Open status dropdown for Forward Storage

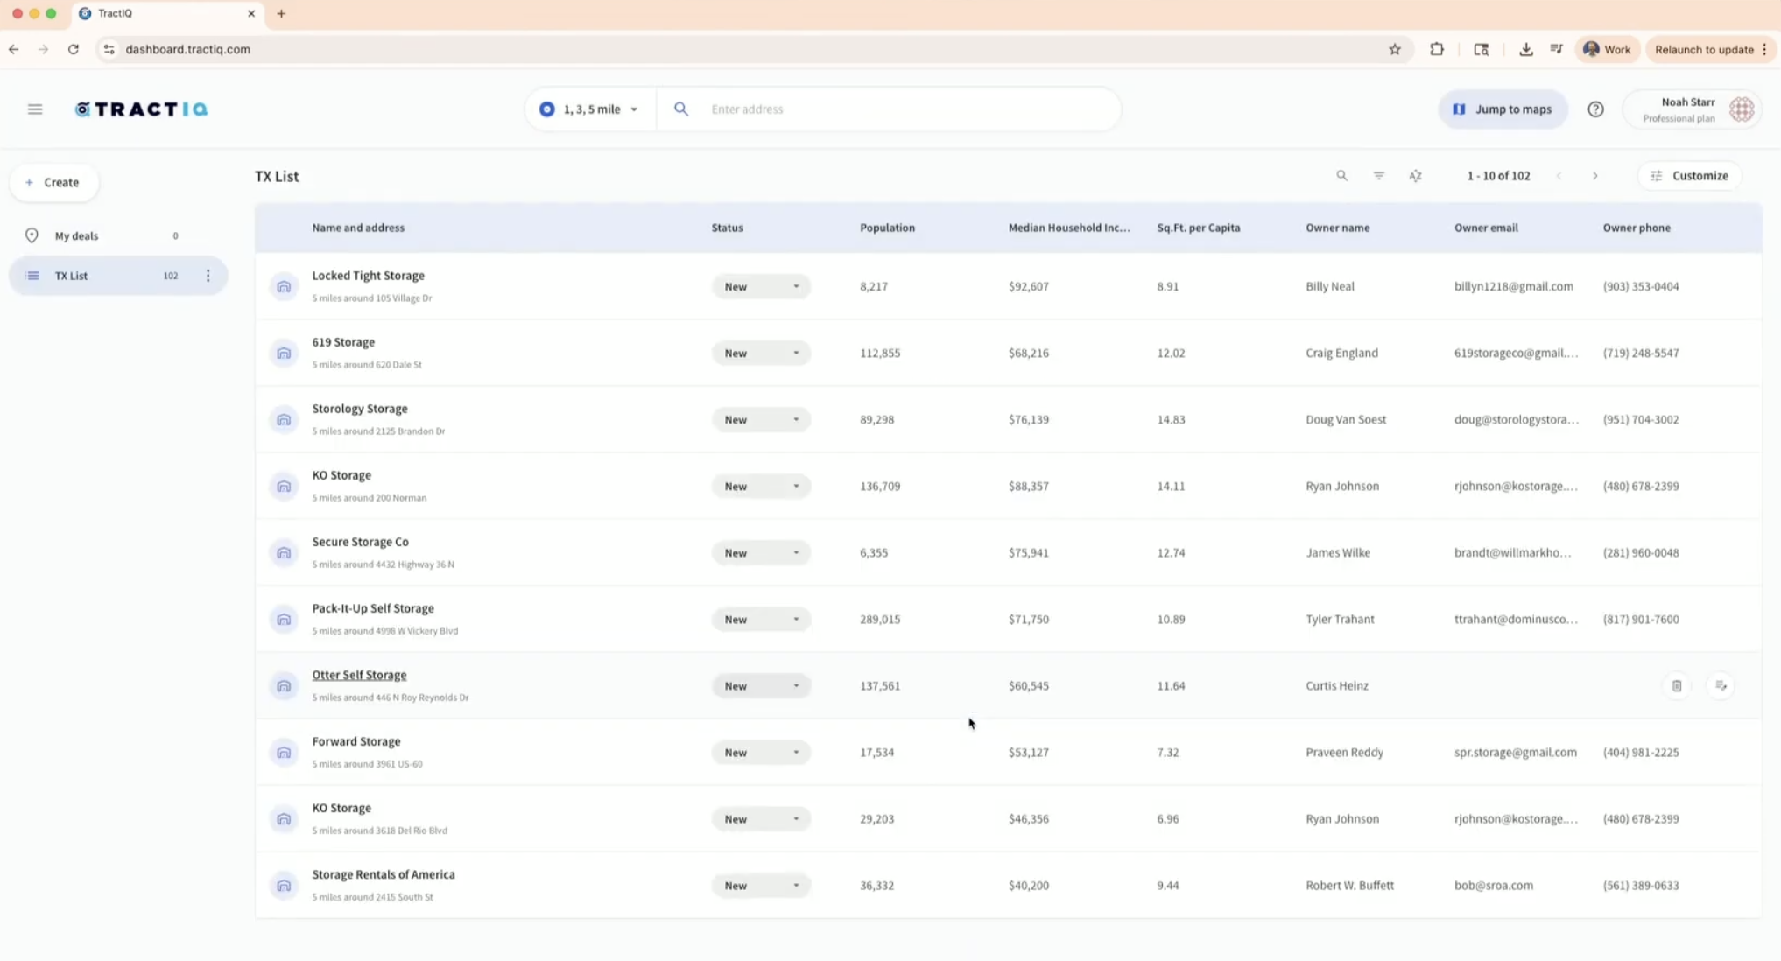click(760, 753)
